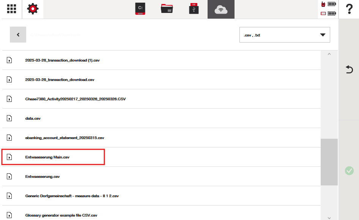This screenshot has width=359, height=220.
Task: Click the battery status indicators
Action: pos(329,9)
